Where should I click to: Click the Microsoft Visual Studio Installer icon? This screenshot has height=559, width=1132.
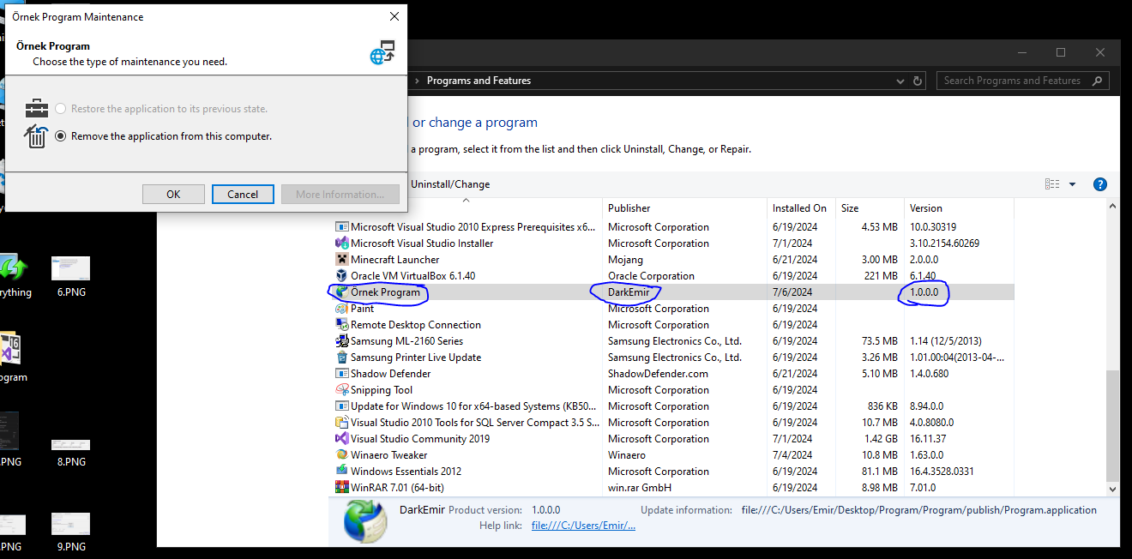pyautogui.click(x=342, y=243)
